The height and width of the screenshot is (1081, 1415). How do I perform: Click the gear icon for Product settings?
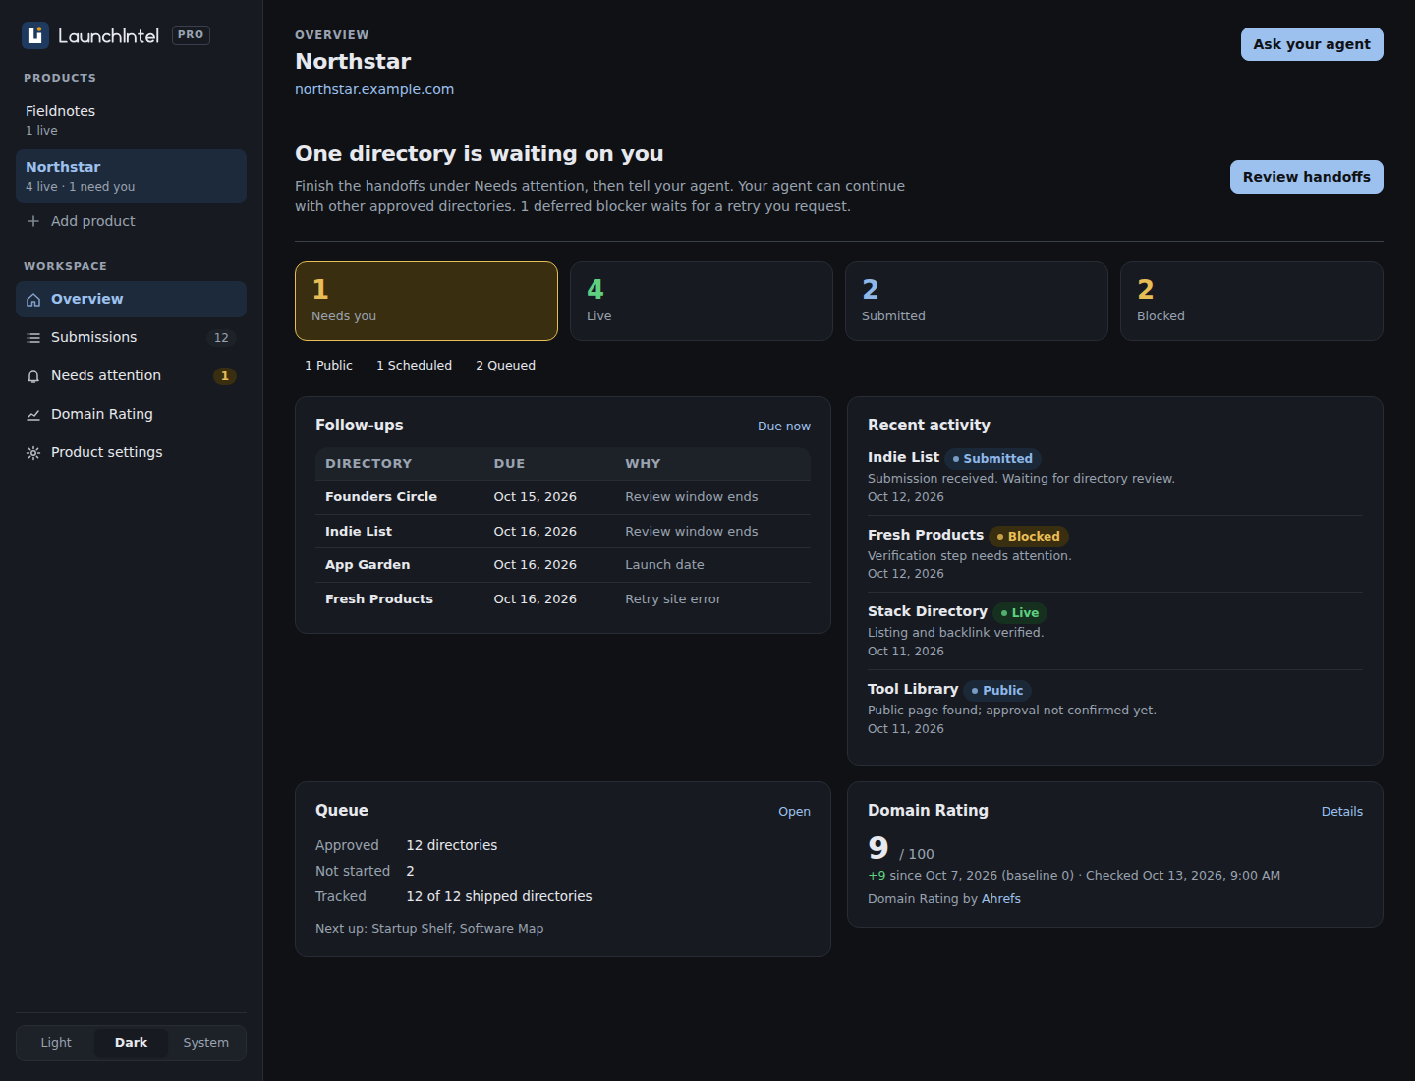(33, 453)
